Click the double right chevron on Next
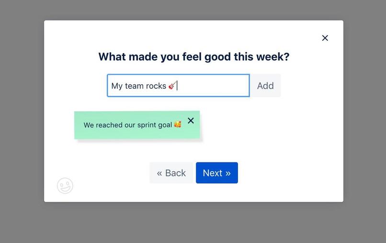This screenshot has width=386, height=243. [x=228, y=173]
